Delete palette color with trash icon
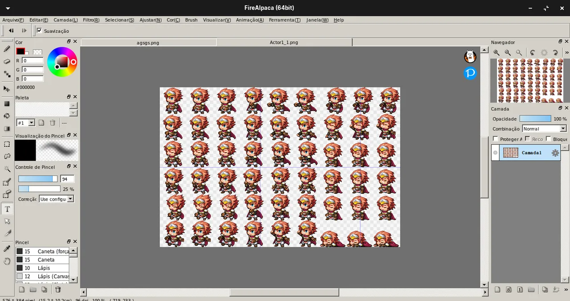 [53, 123]
